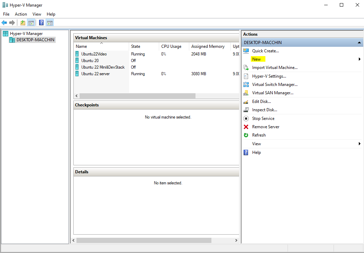Click the red Remove Server icon

point(246,127)
